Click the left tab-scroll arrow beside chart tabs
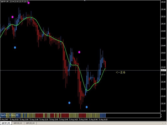This screenshot has height=125, width=167. tap(163, 123)
